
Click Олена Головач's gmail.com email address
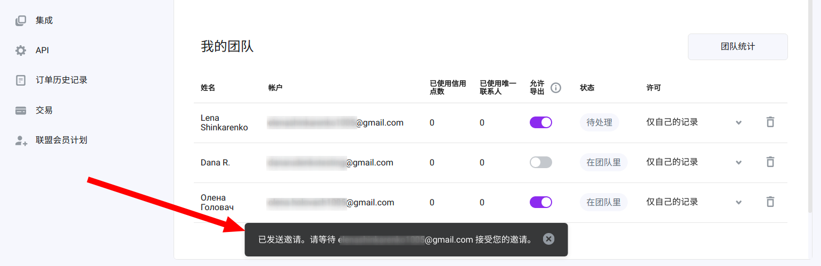tap(331, 202)
